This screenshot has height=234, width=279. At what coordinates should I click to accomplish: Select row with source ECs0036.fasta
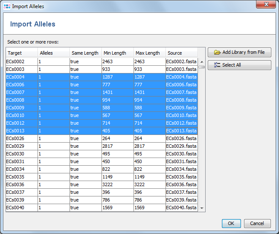tap(181, 184)
